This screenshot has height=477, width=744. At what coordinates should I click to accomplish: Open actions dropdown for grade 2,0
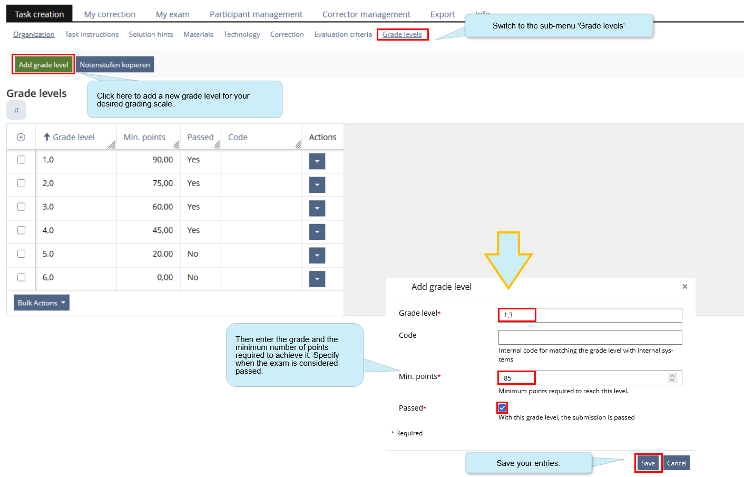click(x=317, y=184)
